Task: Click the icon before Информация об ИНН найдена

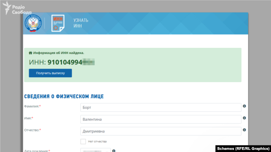Action: (30, 53)
